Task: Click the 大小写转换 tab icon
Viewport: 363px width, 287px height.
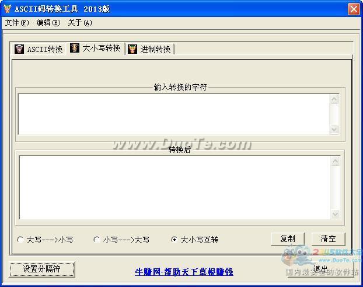Action: [75, 48]
